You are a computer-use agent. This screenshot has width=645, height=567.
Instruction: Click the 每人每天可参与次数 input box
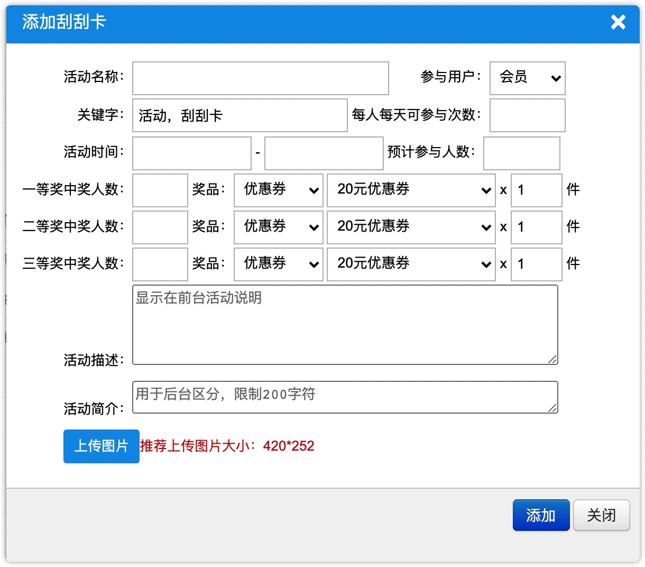coord(527,115)
